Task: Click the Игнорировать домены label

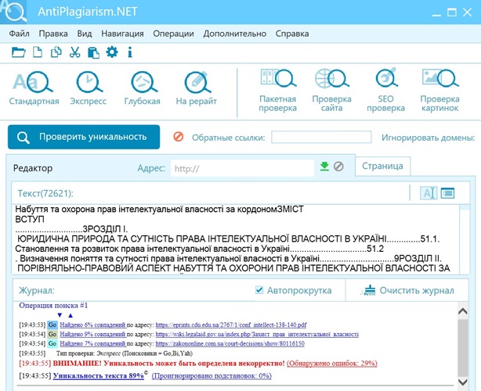Action: tap(428, 138)
